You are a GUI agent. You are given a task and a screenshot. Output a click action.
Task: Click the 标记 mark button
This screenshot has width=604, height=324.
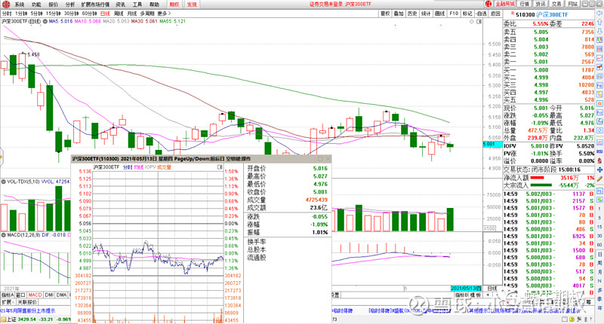(467, 14)
